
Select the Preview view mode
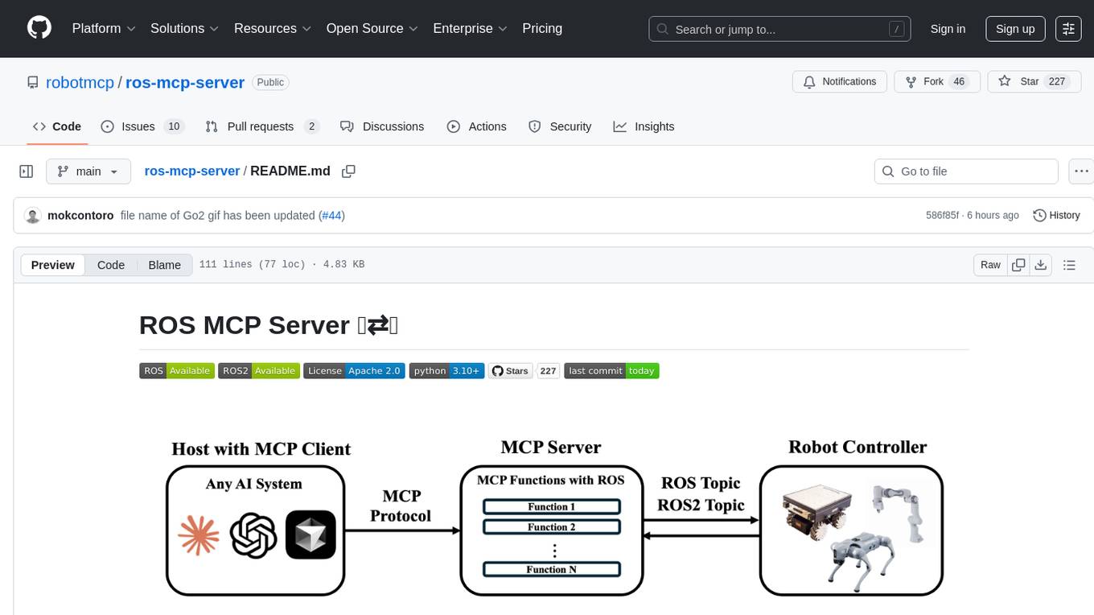pos(53,265)
